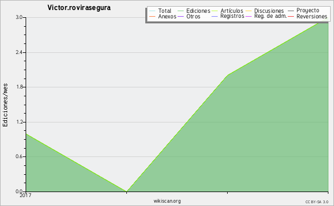Click the CC BY-SA 3.0 license text

point(317,202)
